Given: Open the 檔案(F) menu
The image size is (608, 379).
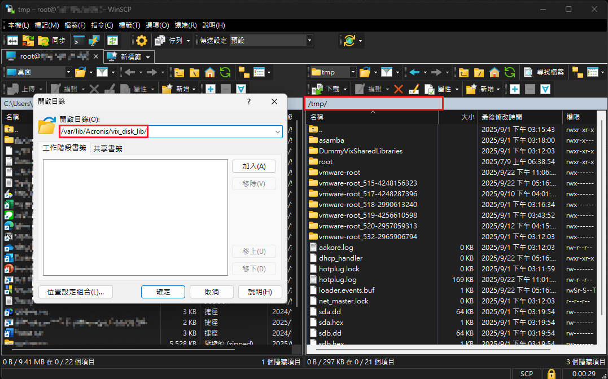Looking at the screenshot, I should [x=75, y=25].
